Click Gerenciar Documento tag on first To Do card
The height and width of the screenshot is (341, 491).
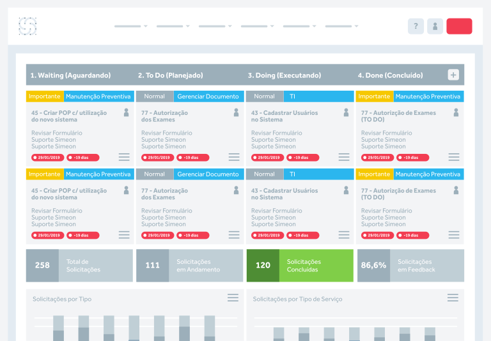click(208, 96)
